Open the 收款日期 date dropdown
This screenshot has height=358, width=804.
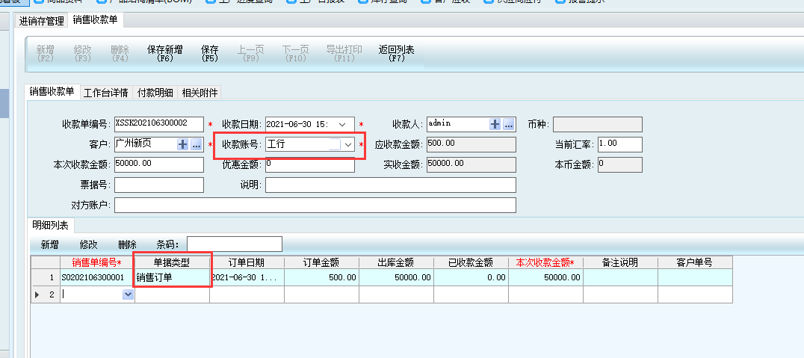click(x=342, y=124)
